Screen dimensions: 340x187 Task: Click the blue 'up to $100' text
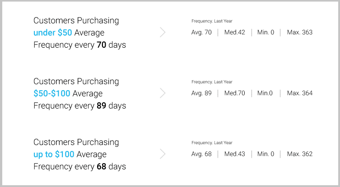click(x=54, y=155)
